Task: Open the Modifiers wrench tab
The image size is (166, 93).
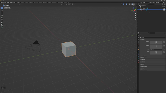Action: (138, 51)
